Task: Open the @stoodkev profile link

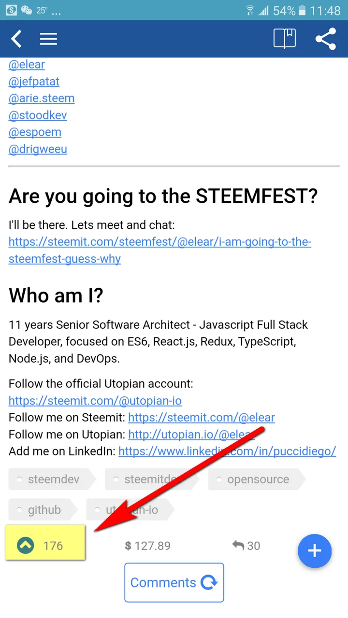Action: coord(38,115)
